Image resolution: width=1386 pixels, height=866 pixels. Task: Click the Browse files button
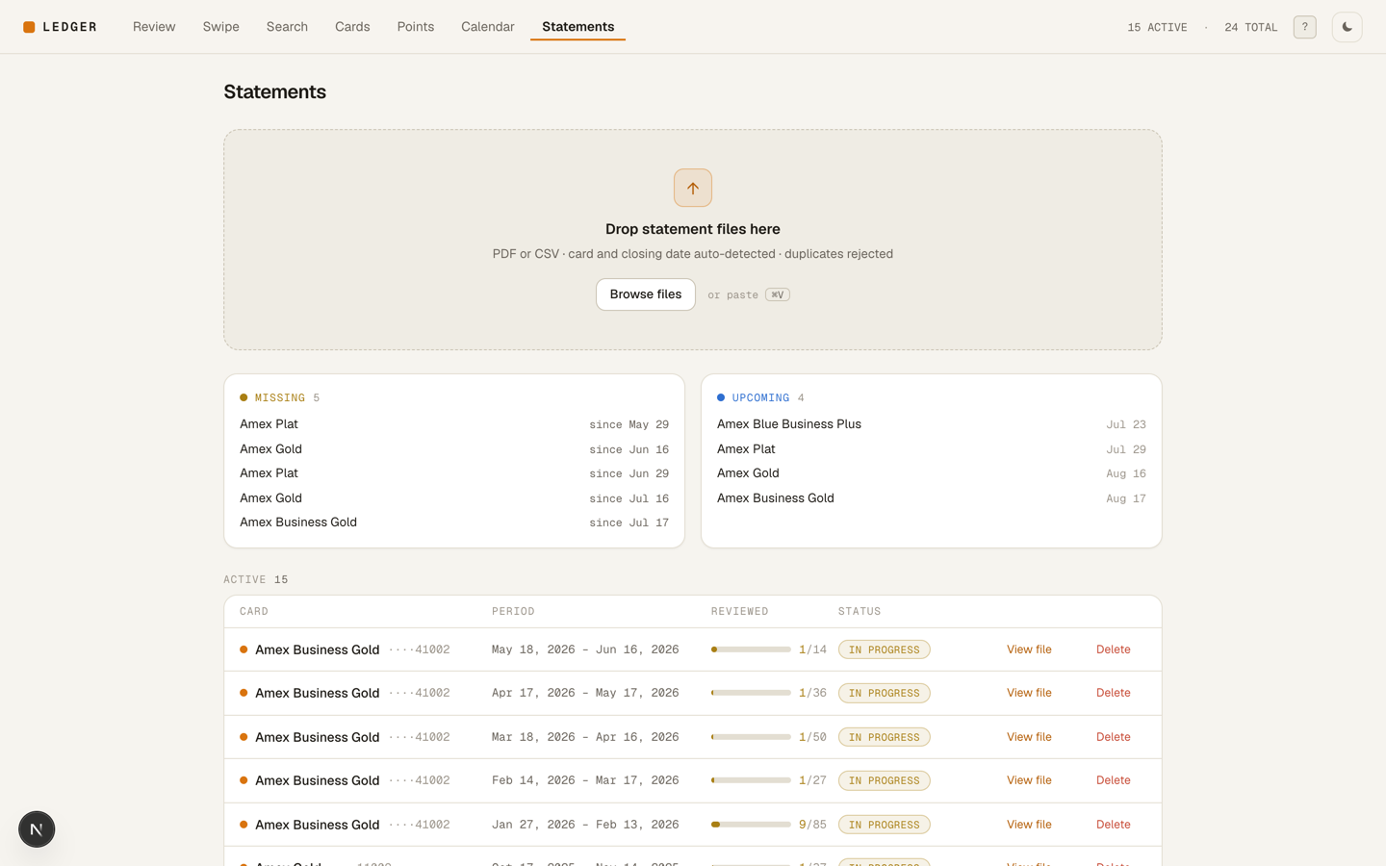pyautogui.click(x=646, y=294)
